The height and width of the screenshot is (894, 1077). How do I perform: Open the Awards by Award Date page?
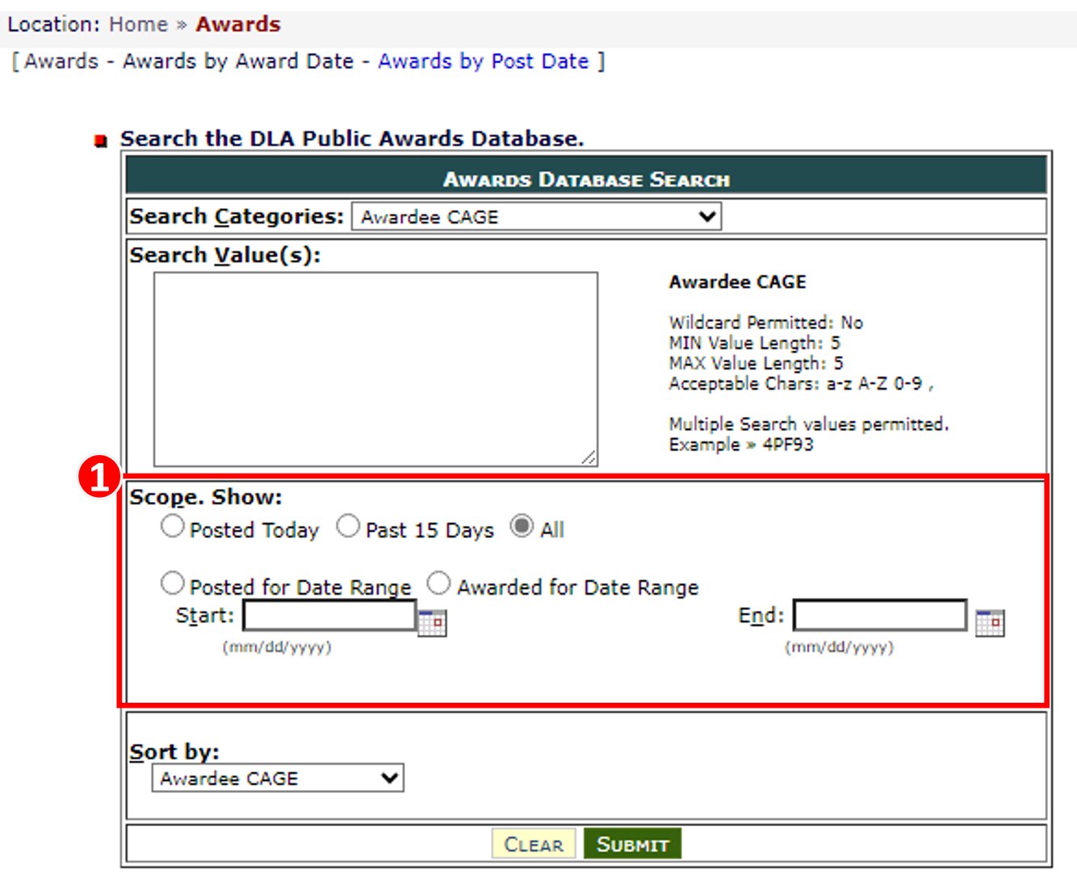237,61
